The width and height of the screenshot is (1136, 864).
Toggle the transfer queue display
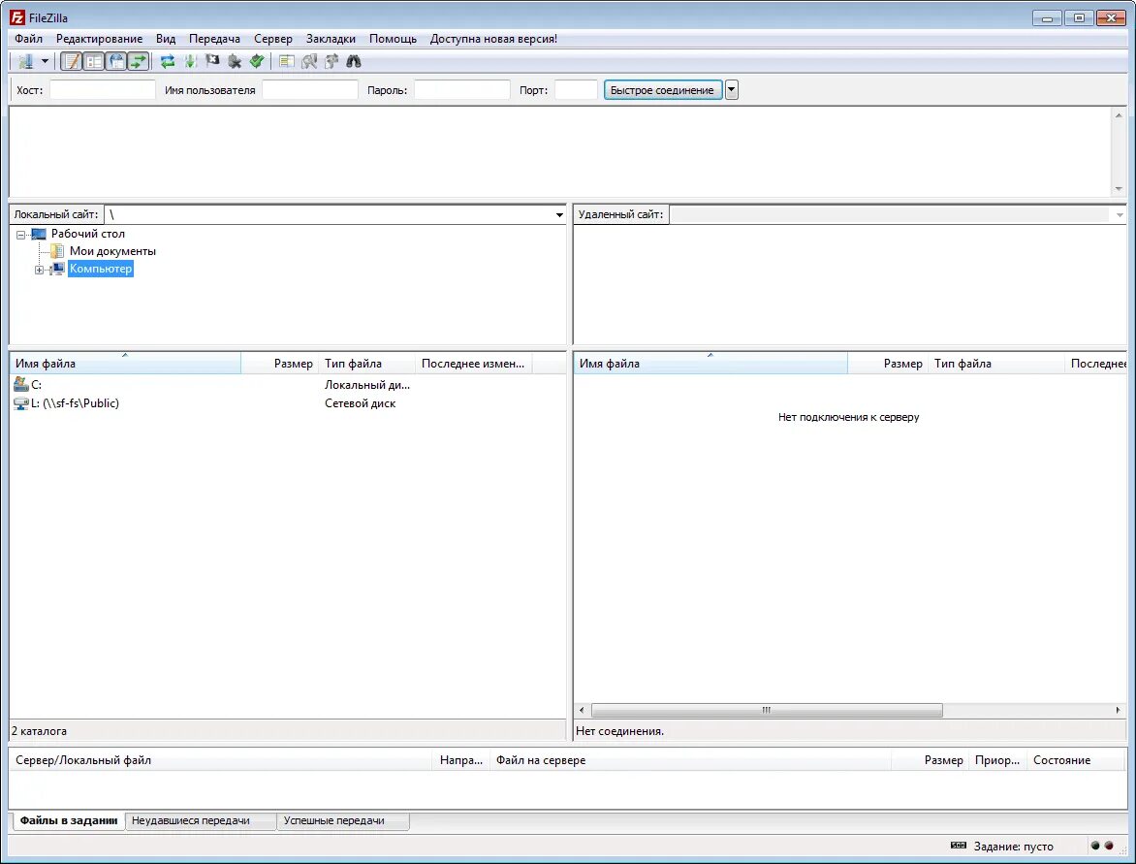pyautogui.click(x=139, y=62)
